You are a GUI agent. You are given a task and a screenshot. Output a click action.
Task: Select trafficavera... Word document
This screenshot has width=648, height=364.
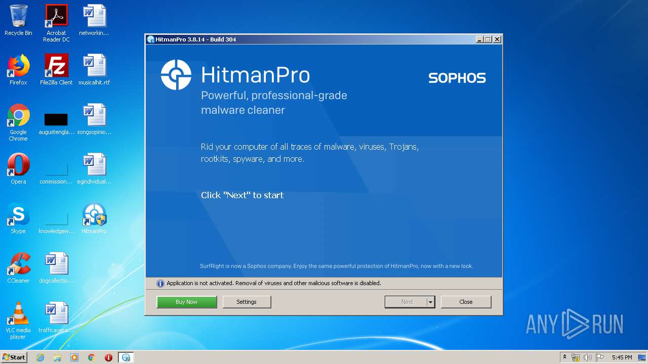[x=56, y=318]
